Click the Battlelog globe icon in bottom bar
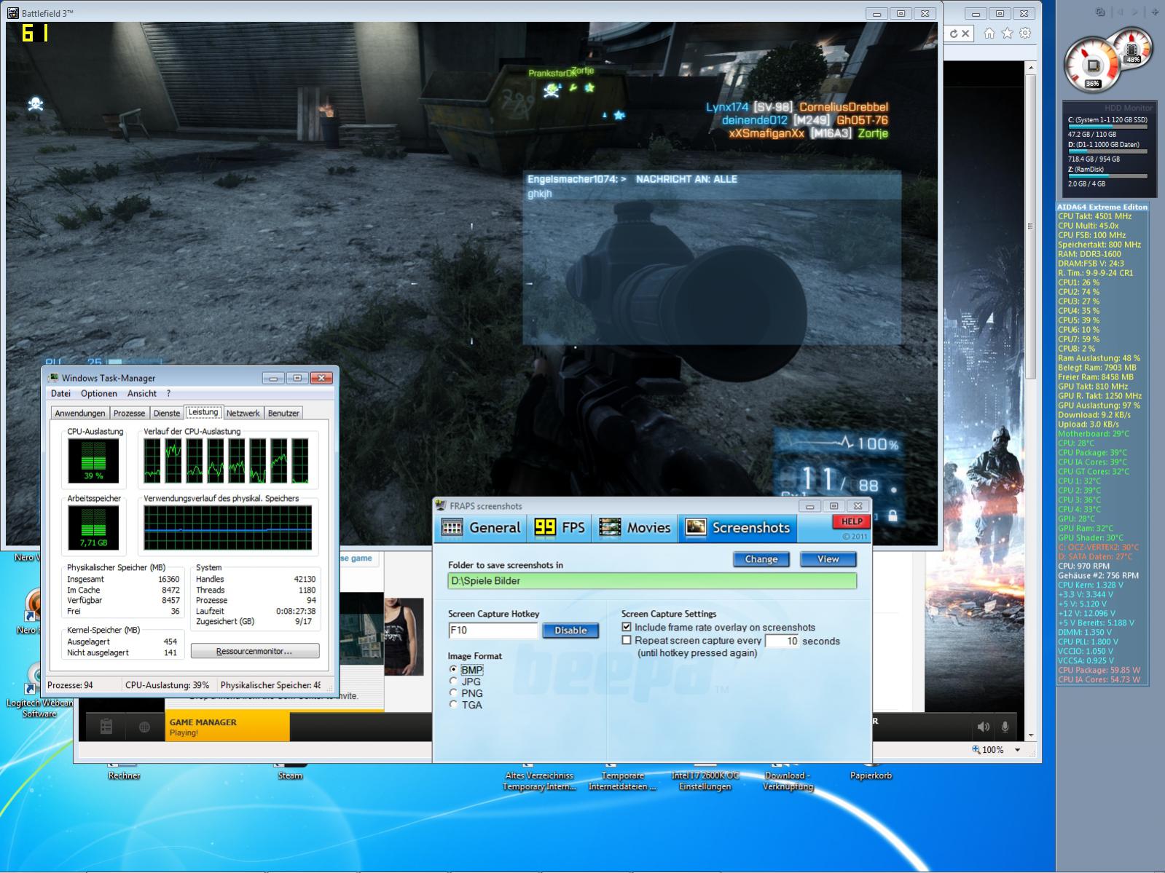The image size is (1165, 873). click(144, 727)
